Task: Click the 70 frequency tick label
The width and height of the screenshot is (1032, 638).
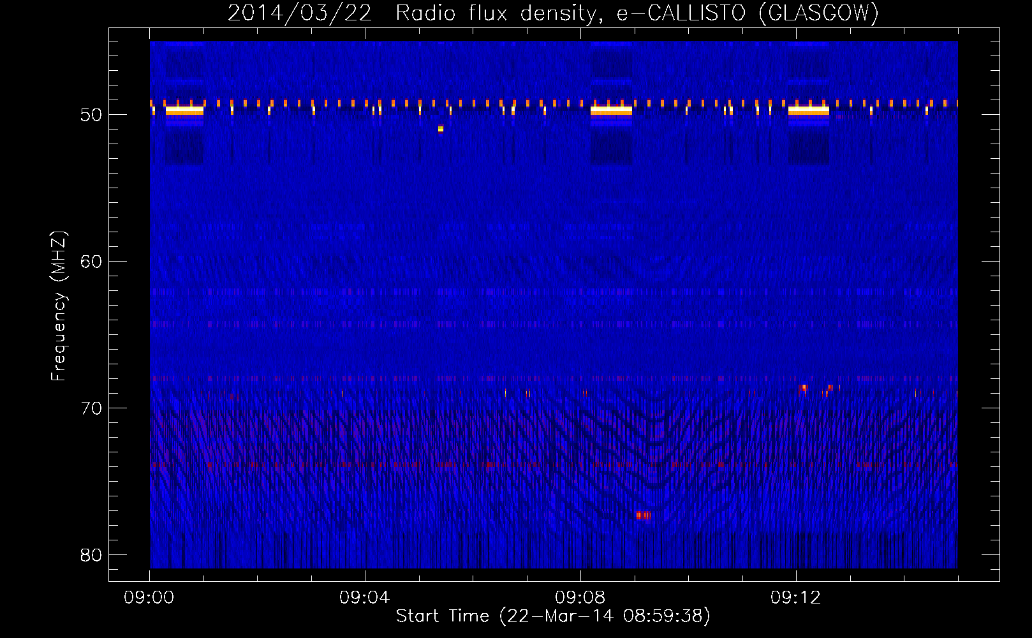Action: click(x=91, y=408)
